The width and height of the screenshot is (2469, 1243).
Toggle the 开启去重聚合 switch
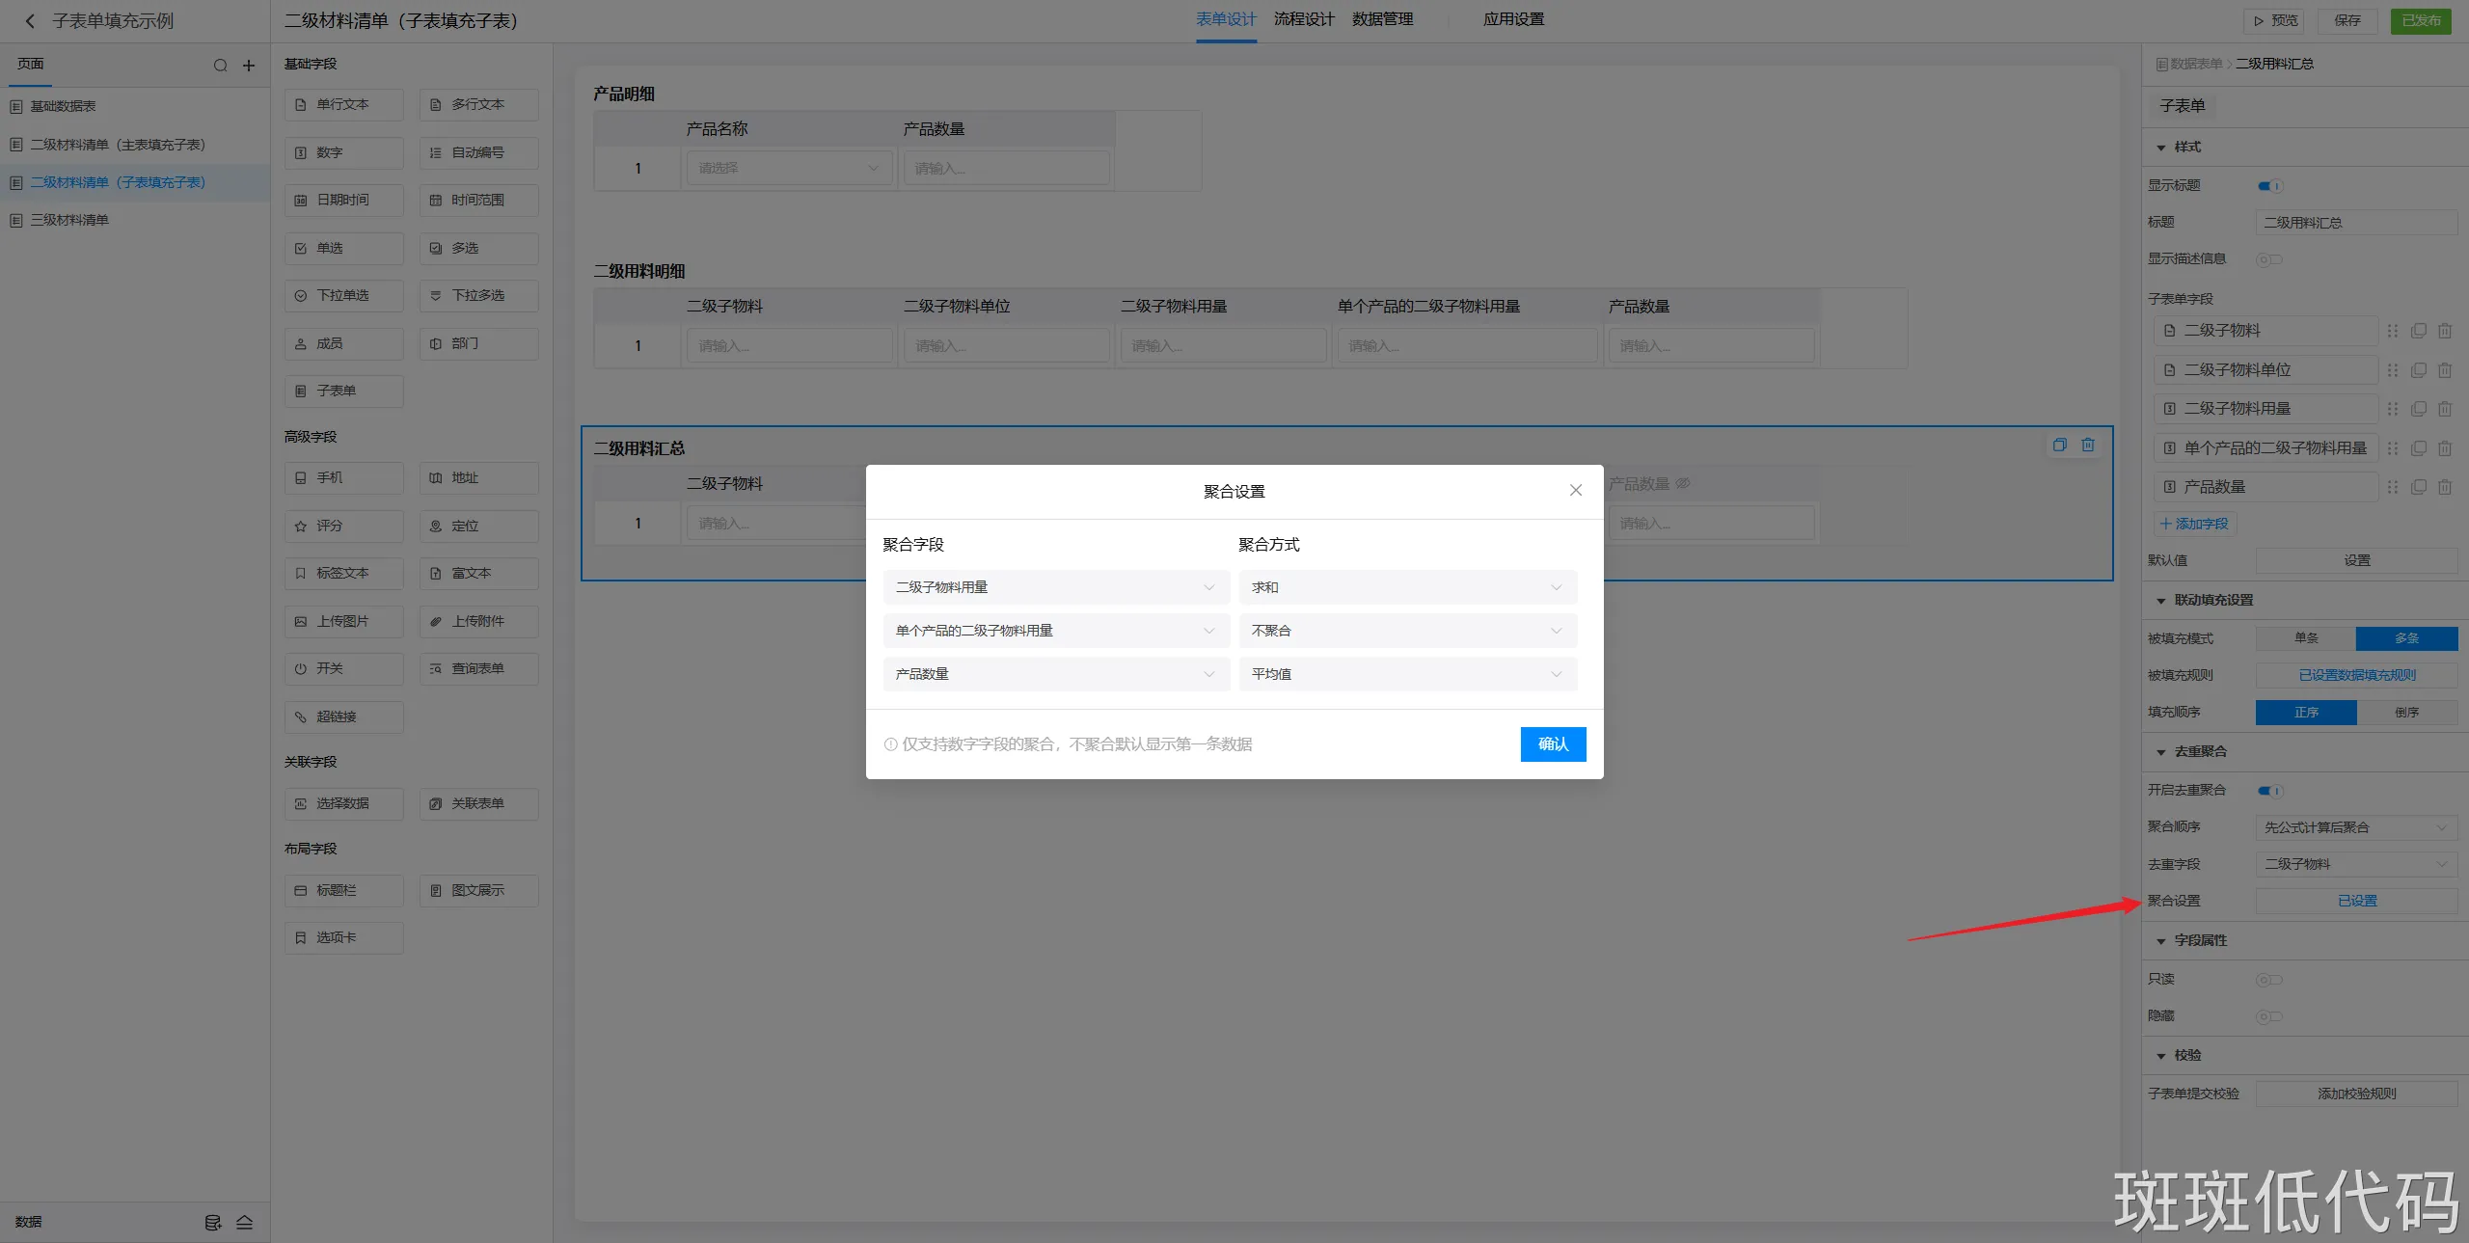pos(2269,791)
